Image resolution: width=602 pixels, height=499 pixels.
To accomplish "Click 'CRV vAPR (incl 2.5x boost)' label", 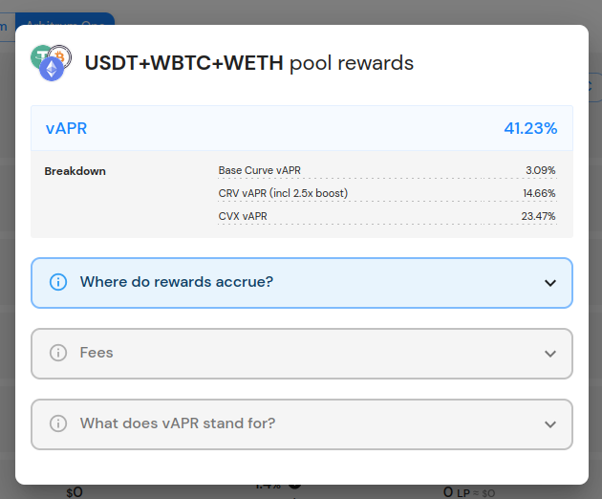I will (283, 193).
